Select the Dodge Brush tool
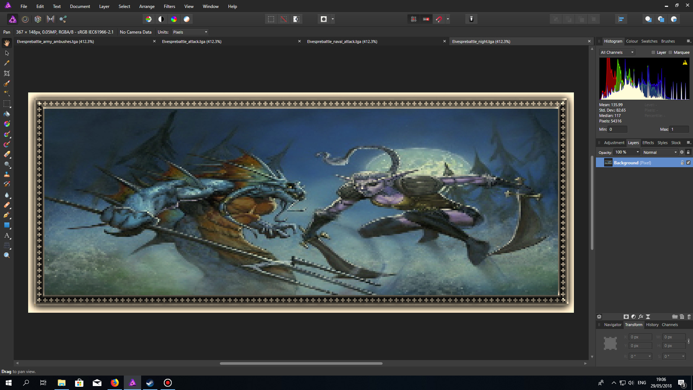 click(x=7, y=164)
